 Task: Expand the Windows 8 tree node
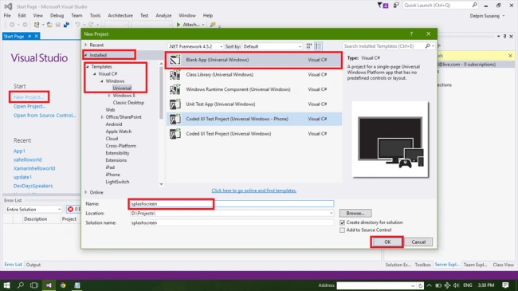109,96
